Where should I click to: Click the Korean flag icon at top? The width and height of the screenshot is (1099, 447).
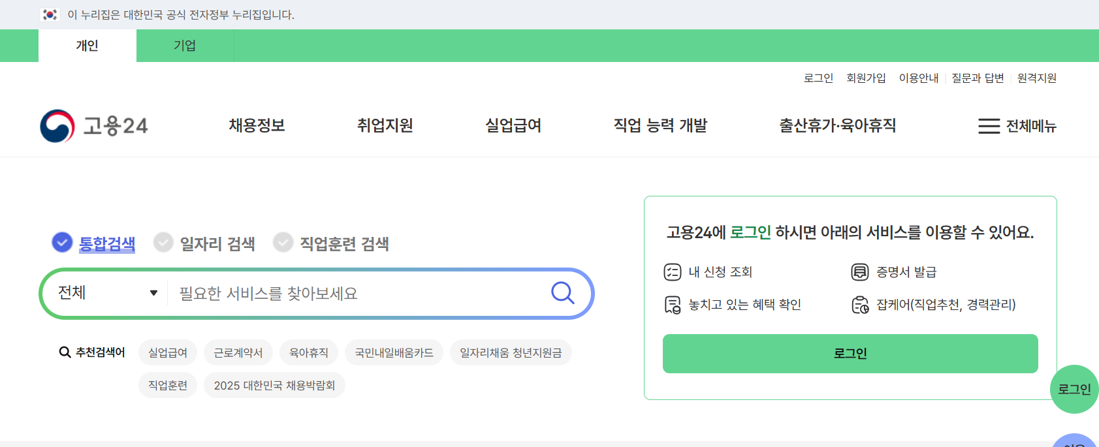click(50, 14)
